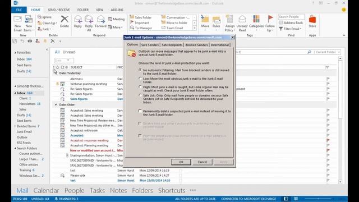The height and width of the screenshot is (202, 359).
Task: Open the New Items icon menu
Action: pos(29,24)
